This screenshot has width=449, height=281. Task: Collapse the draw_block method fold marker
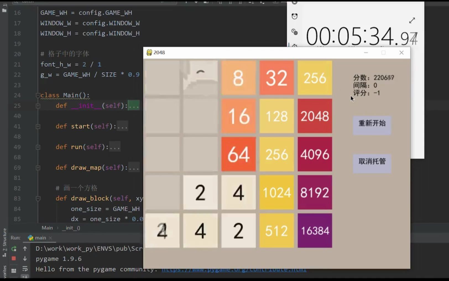[38, 198]
